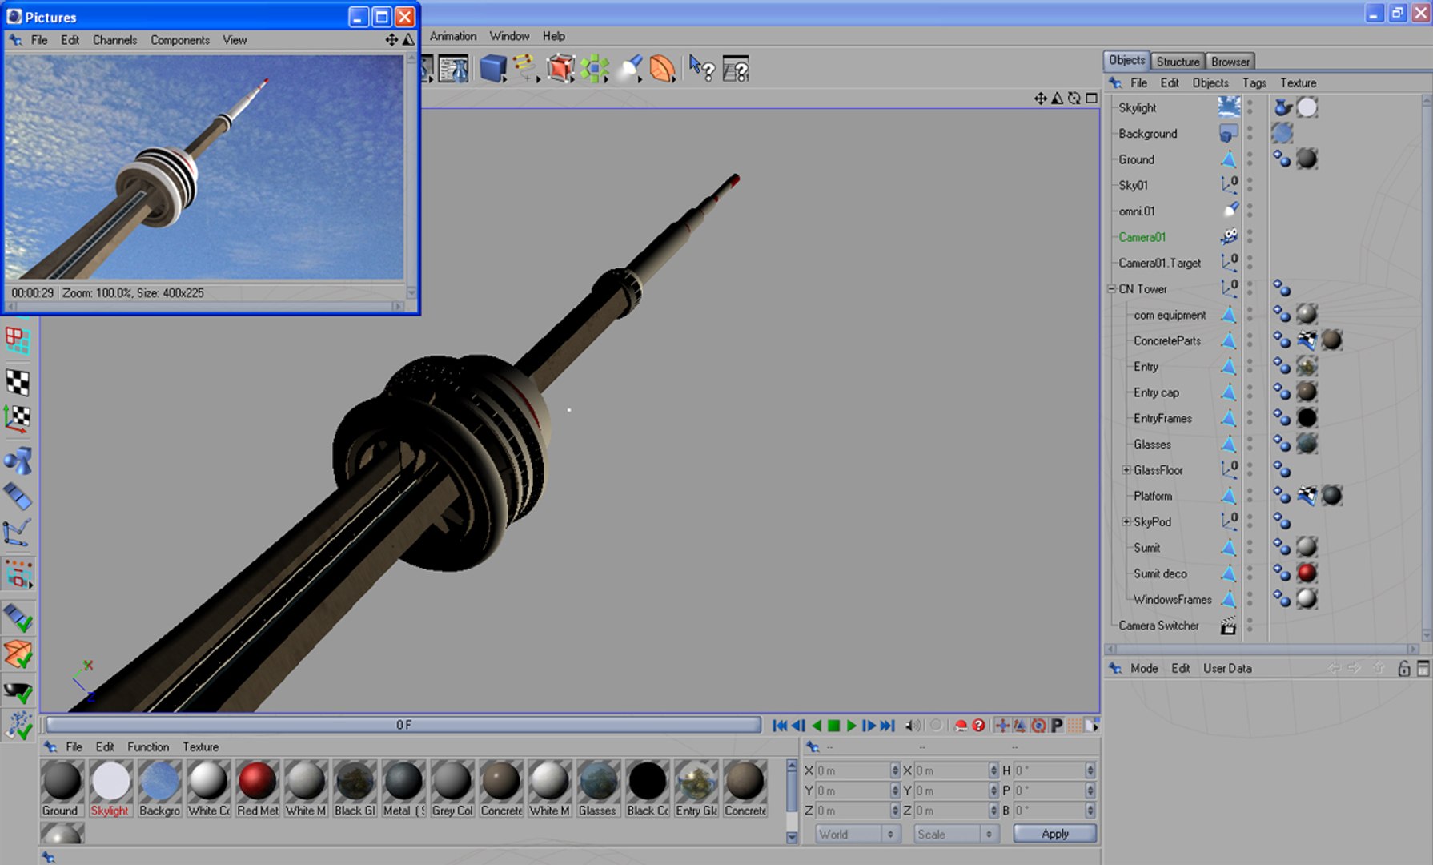This screenshot has width=1433, height=865.
Task: Click the cursor help question-mark icon
Action: tap(701, 69)
